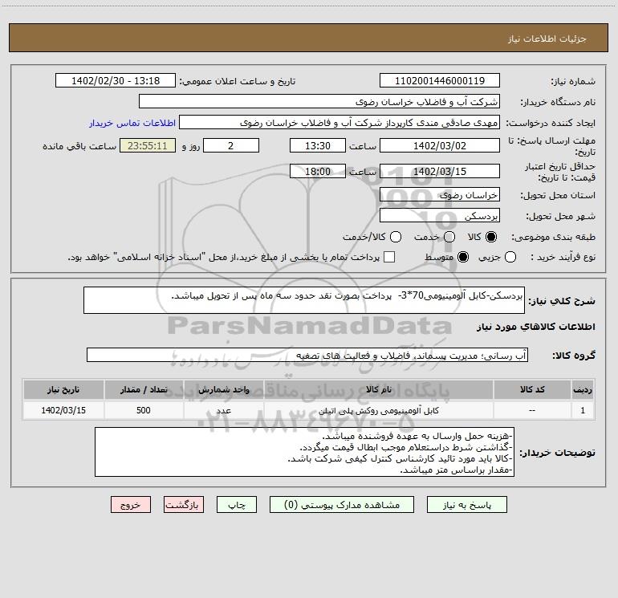The height and width of the screenshot is (598, 618).
Task: Click the چاپ print button
Action: (x=237, y=505)
